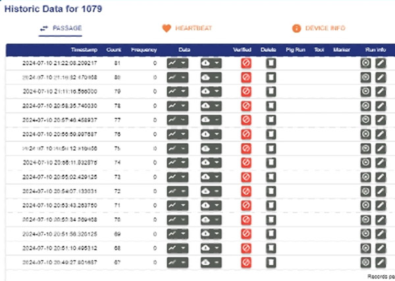395x281 pixels.
Task: Select timestamp 2024-07-10 21:11:16.566000
Action: pos(60,91)
